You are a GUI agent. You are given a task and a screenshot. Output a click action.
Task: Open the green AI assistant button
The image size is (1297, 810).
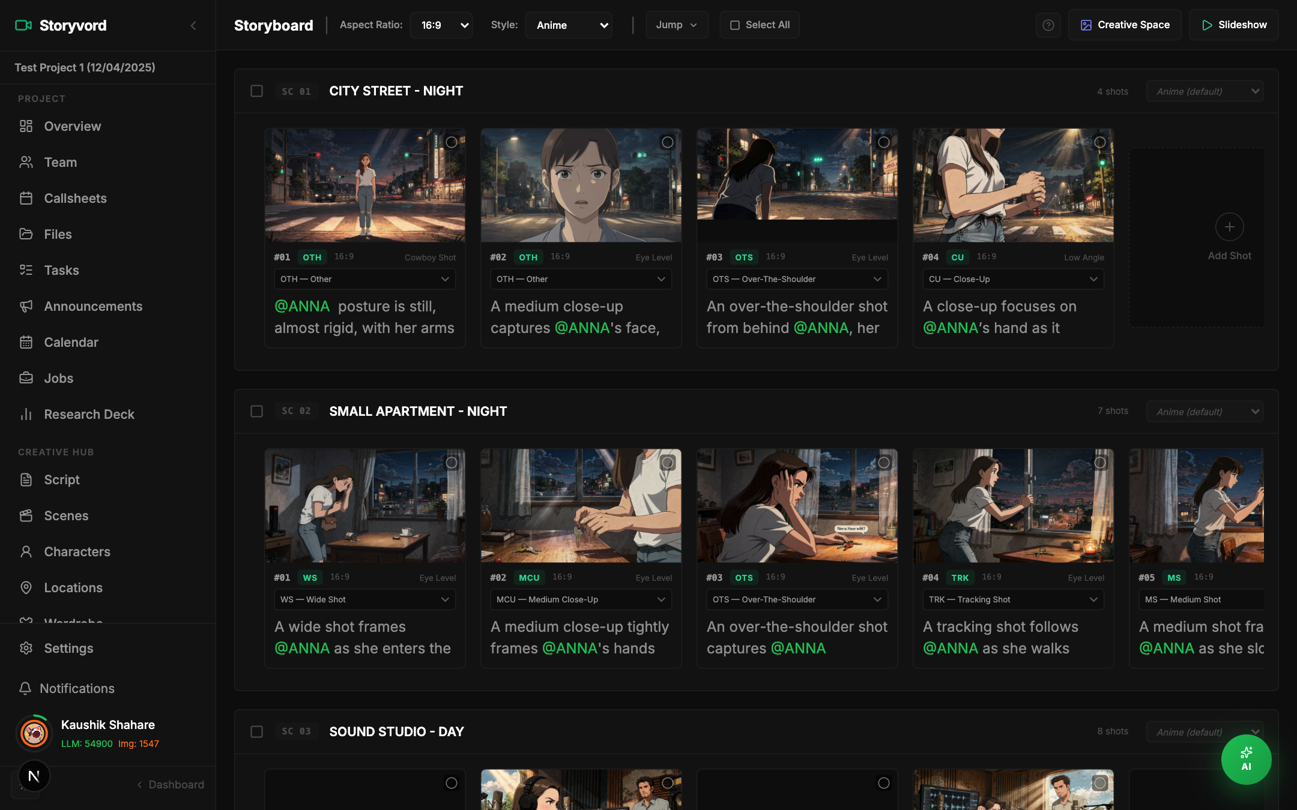1246,759
